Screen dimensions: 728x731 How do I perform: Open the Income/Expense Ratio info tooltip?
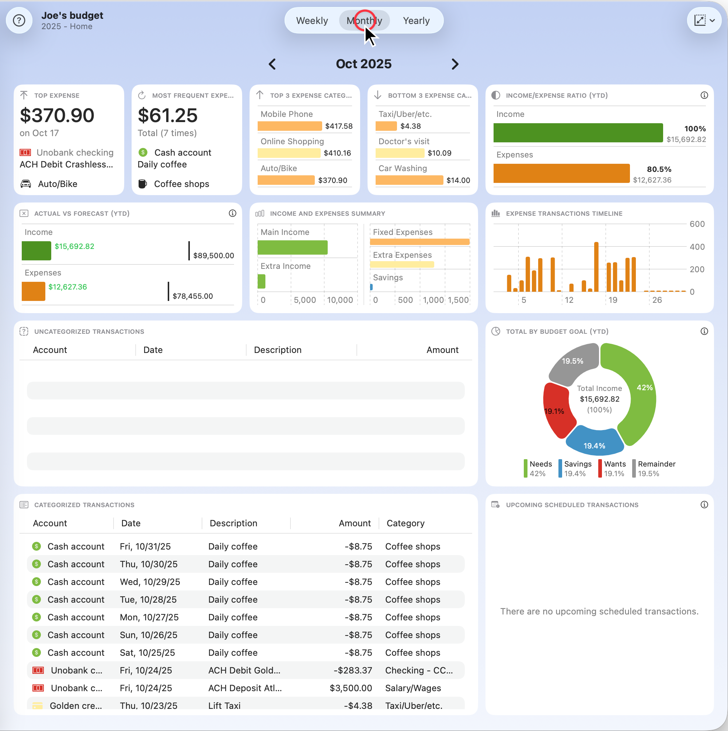704,95
